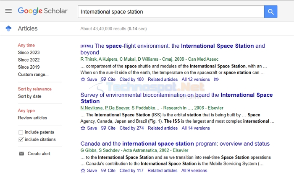Click the Scholar graduation cap icon beside Articles

[x=8, y=28]
